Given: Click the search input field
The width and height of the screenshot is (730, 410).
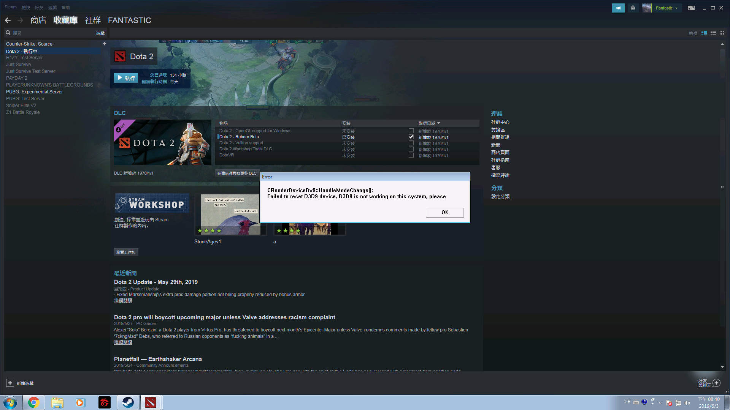Looking at the screenshot, I should tap(53, 33).
